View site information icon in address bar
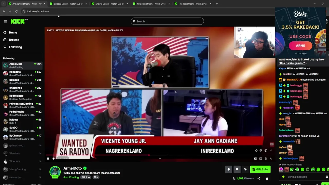329x185 pixels. point(24,11)
